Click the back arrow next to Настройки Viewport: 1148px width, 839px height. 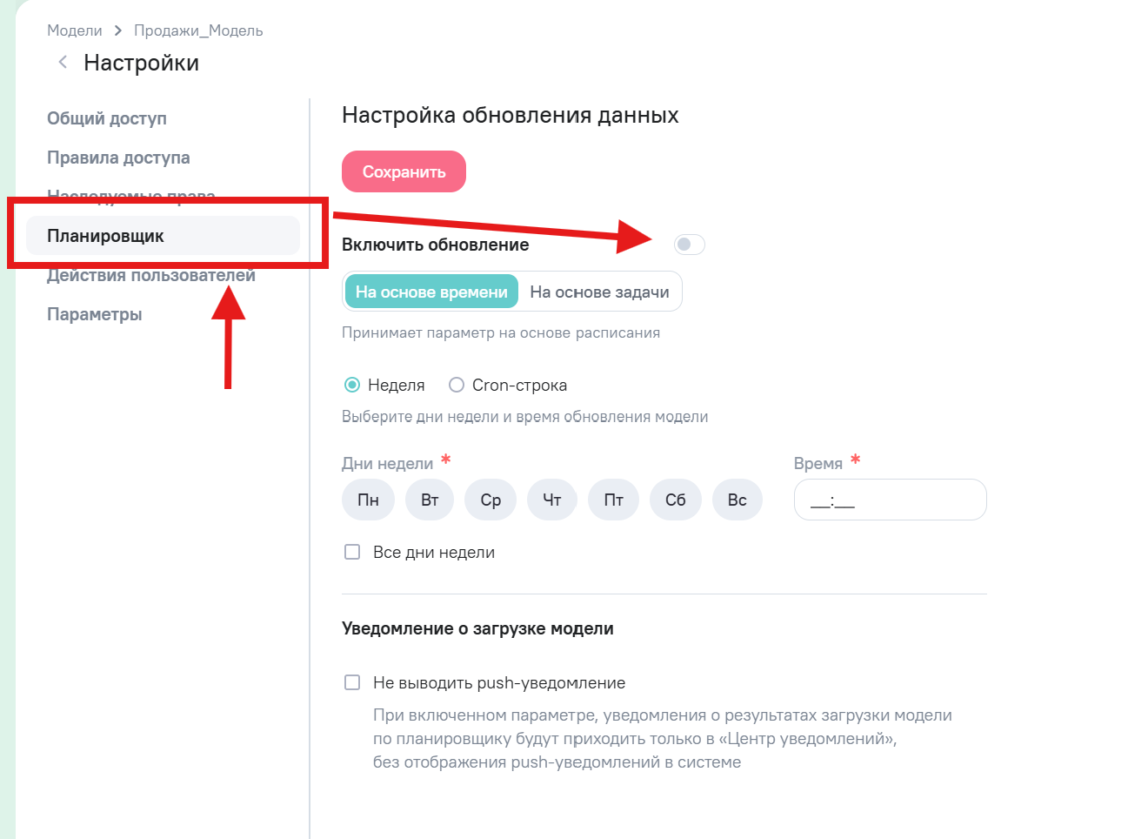[x=63, y=62]
